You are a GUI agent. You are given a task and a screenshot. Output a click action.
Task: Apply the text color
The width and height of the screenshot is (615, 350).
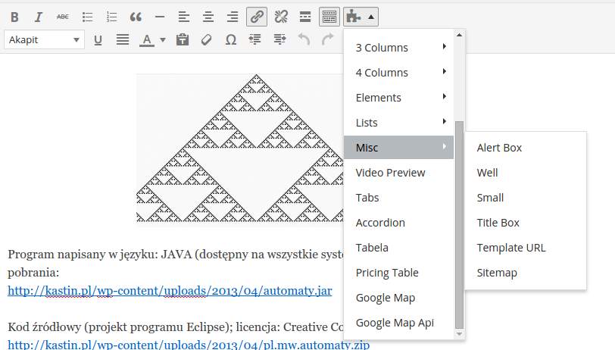tap(147, 39)
